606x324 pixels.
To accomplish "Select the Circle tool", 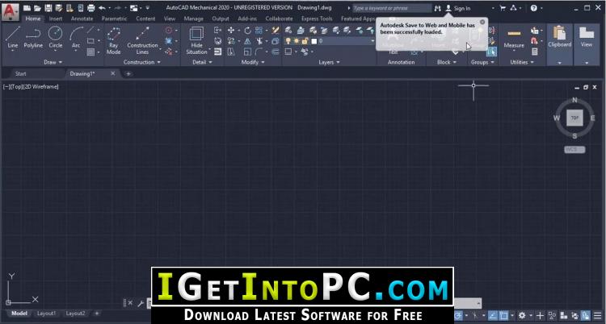I will [55, 37].
